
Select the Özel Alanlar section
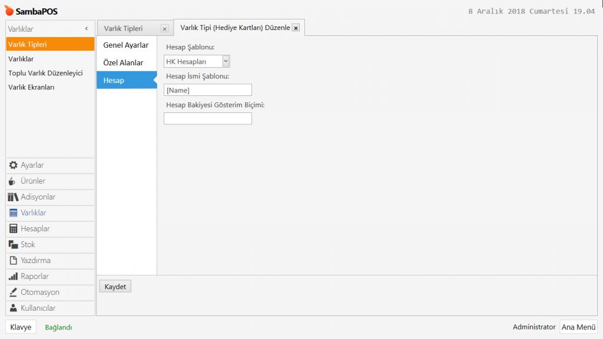coord(123,62)
